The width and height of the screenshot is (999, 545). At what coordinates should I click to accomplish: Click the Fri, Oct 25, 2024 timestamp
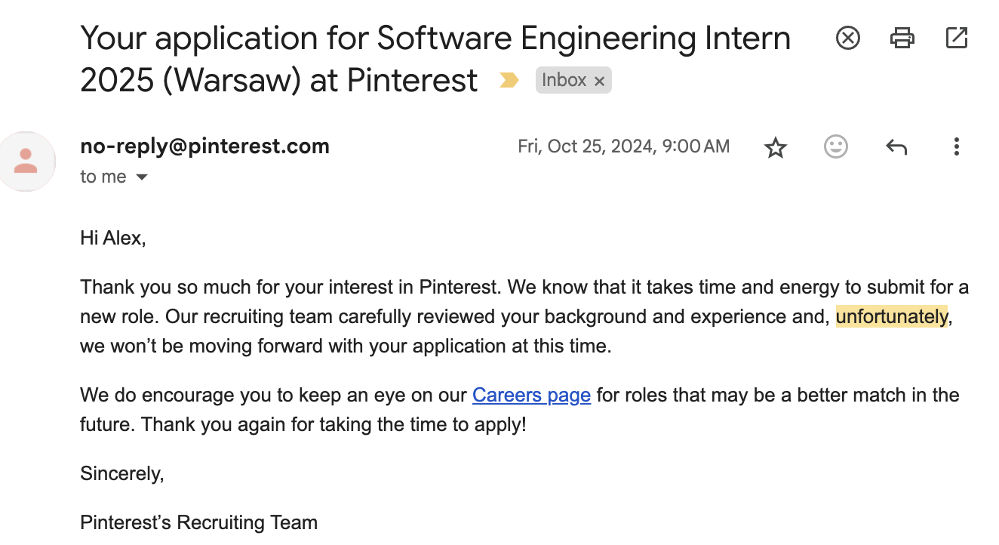point(623,146)
